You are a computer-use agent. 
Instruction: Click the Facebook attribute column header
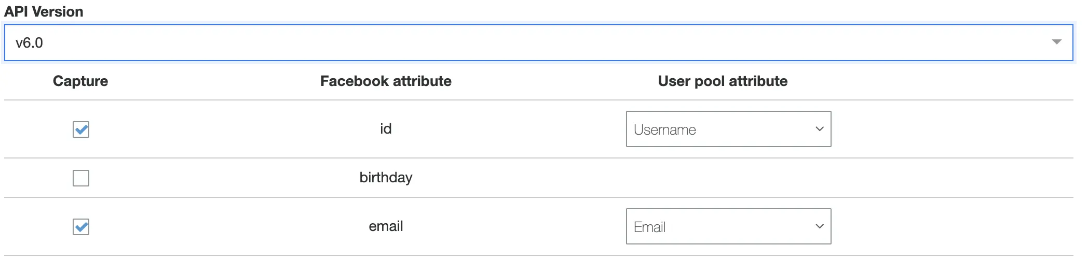386,81
